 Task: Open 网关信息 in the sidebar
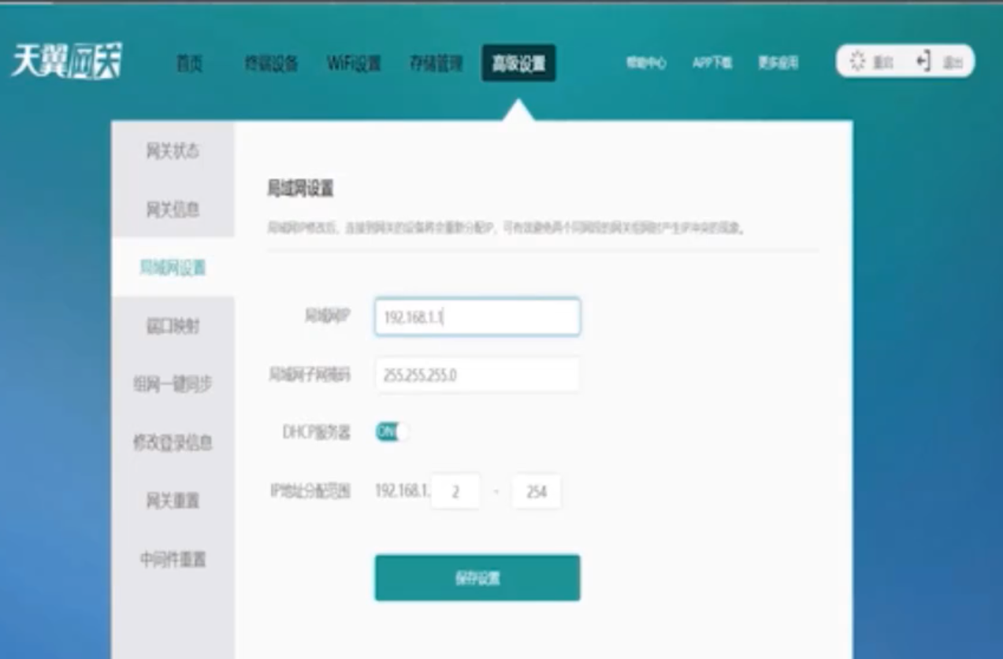point(173,209)
